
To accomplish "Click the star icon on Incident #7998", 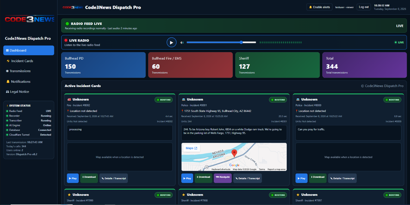I will (x=183, y=195).
